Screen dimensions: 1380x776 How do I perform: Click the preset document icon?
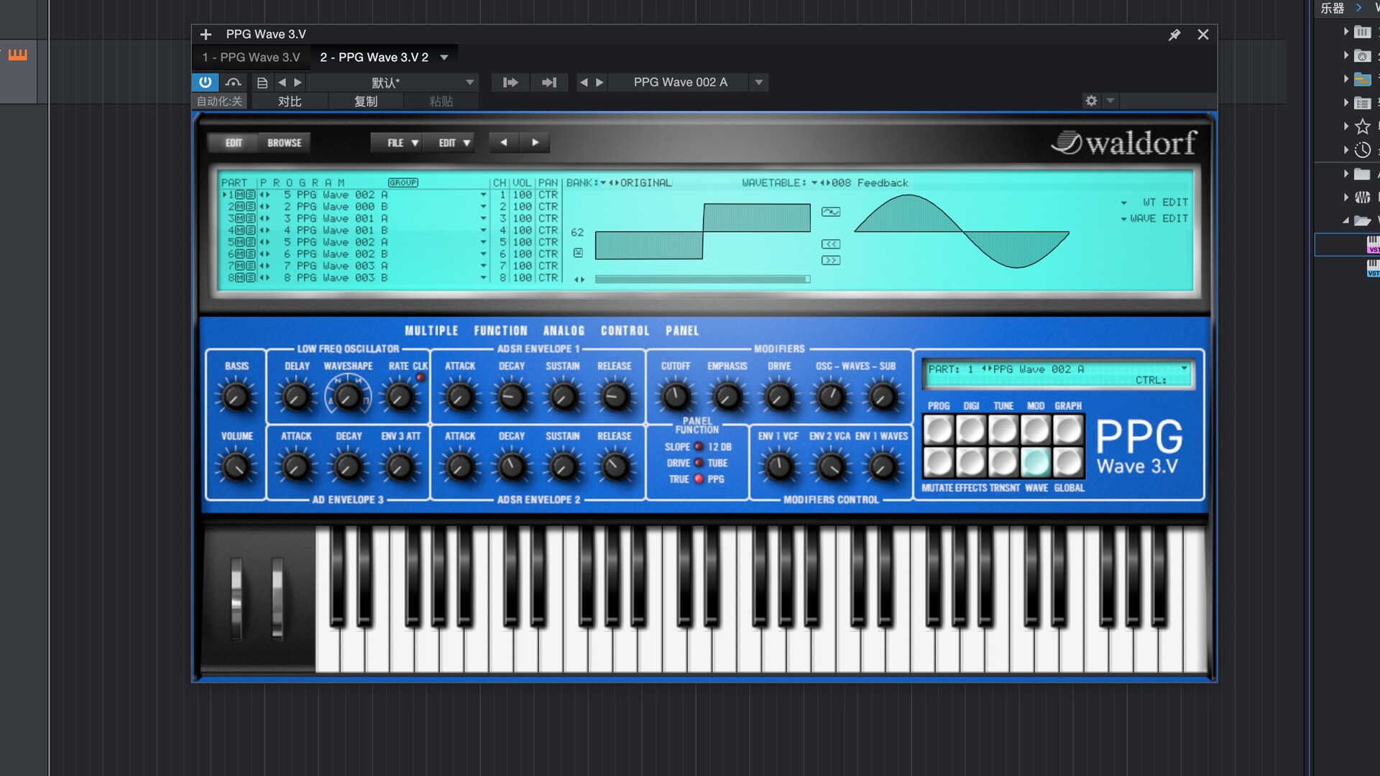[262, 83]
